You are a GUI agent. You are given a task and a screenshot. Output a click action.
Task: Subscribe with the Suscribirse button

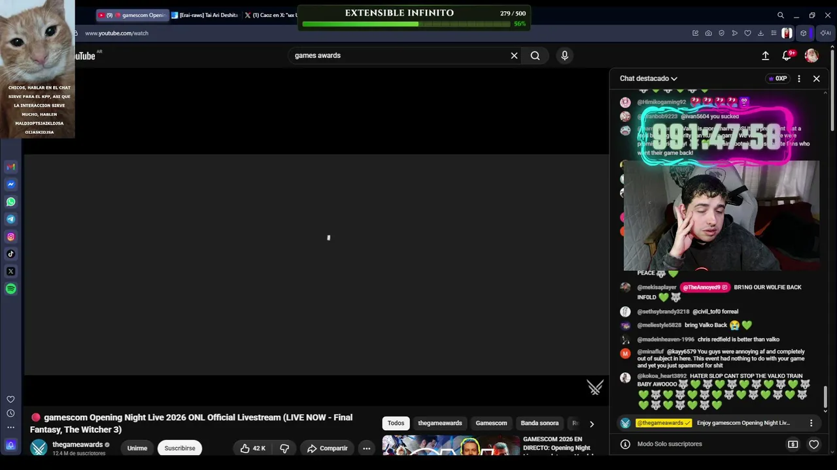(180, 448)
